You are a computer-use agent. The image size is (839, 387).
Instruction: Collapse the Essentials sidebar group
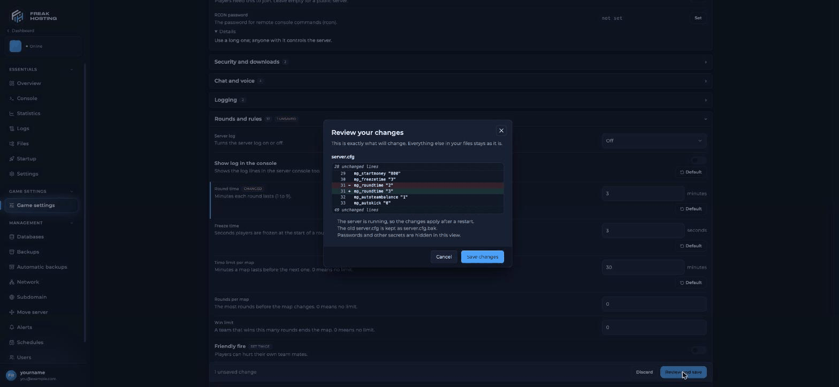[x=41, y=70]
